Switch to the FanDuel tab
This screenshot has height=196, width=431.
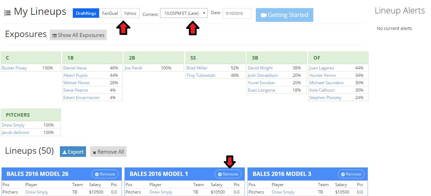110,13
